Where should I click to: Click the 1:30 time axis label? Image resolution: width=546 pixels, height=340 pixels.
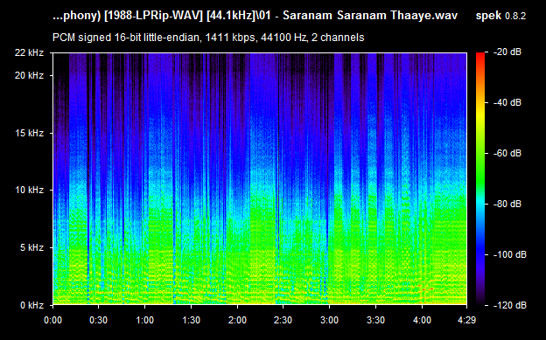[x=191, y=320]
